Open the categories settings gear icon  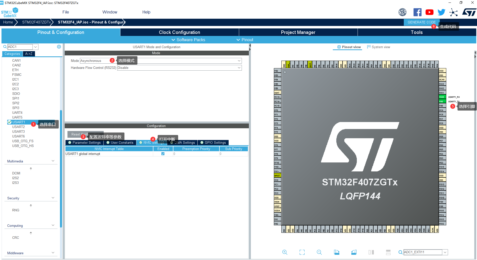(x=59, y=47)
